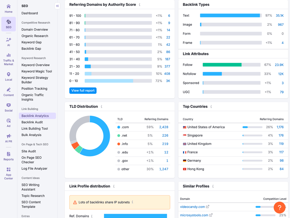Image resolution: width=290 pixels, height=218 pixels.
Task: Show info tooltip for Top Countries
Action: click(x=211, y=107)
